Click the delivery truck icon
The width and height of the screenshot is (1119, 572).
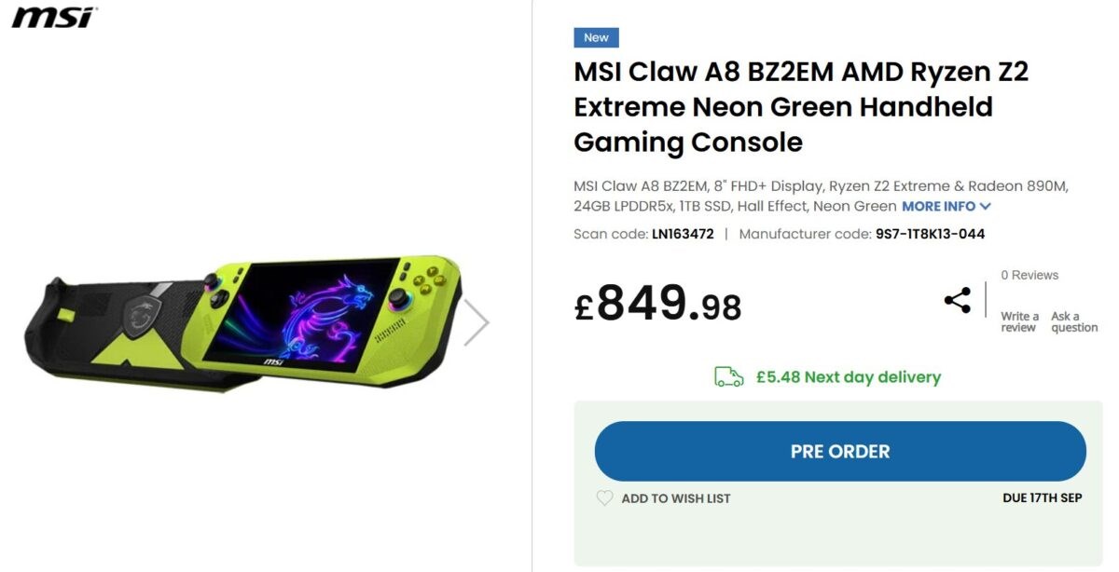pos(729,376)
